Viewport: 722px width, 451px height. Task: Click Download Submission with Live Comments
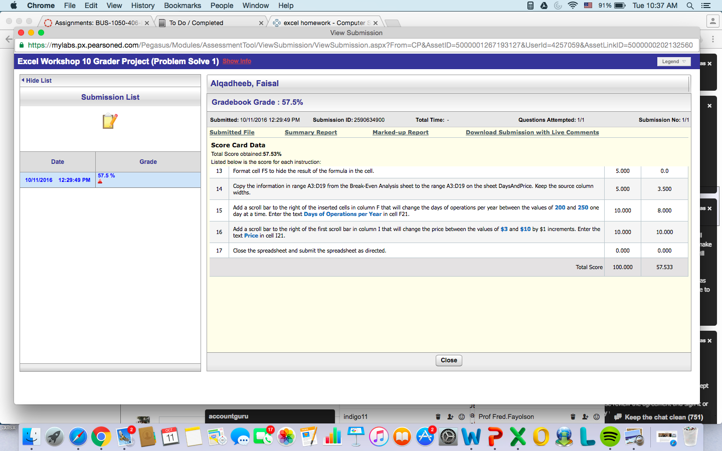point(532,132)
